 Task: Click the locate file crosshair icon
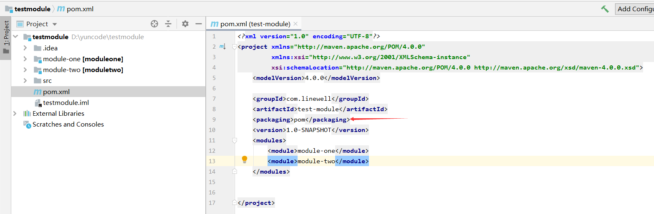[x=154, y=24]
